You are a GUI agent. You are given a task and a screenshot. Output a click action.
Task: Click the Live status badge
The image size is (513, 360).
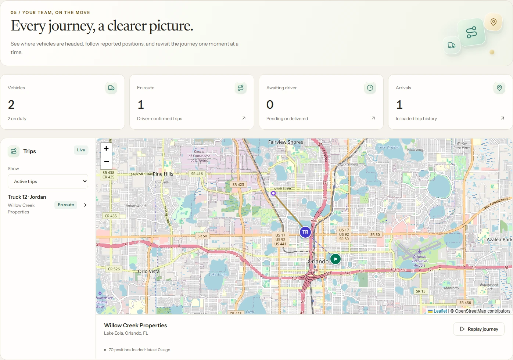[x=81, y=150]
